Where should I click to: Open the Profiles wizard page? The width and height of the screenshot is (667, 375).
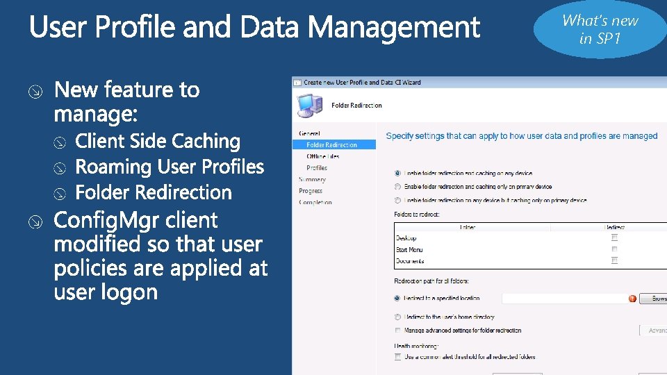coord(317,168)
